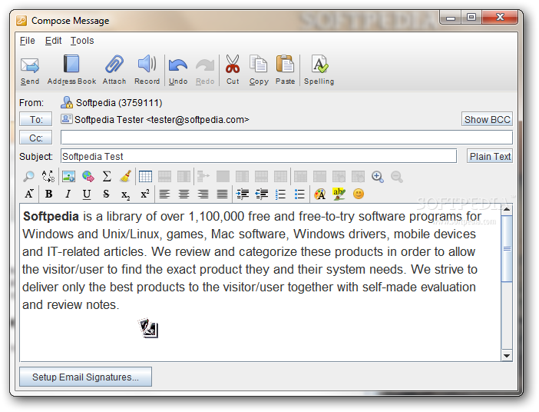
Task: Toggle underline formatting
Action: [x=87, y=194]
